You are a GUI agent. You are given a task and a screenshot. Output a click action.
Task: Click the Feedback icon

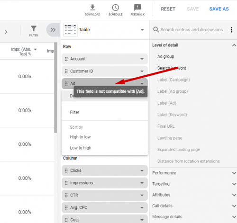[137, 8]
